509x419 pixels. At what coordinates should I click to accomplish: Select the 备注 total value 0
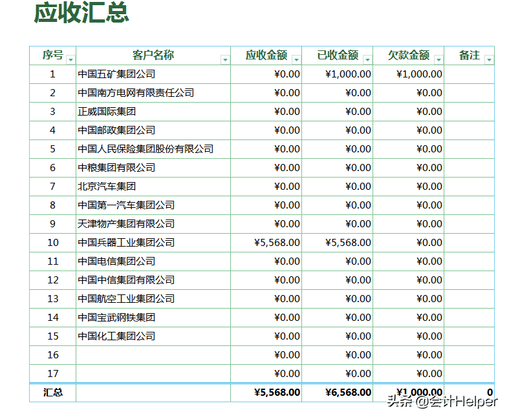point(469,393)
